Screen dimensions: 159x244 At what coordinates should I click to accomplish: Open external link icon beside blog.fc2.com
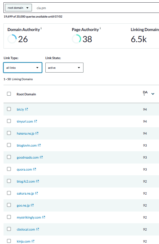point(37,181)
